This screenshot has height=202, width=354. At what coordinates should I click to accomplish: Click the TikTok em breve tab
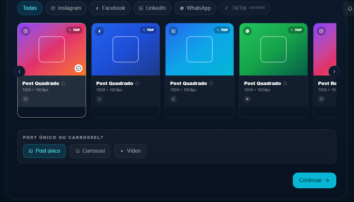[x=245, y=8]
